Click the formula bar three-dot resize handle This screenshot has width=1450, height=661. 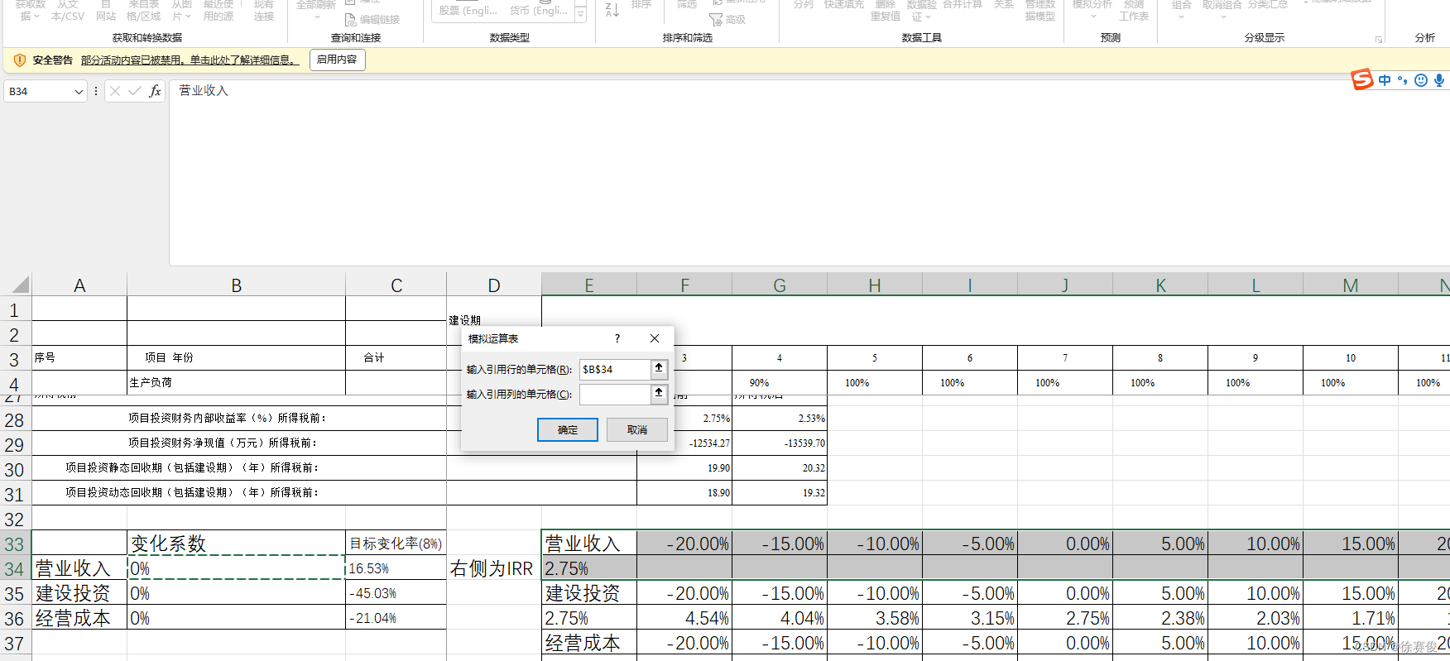pos(96,91)
